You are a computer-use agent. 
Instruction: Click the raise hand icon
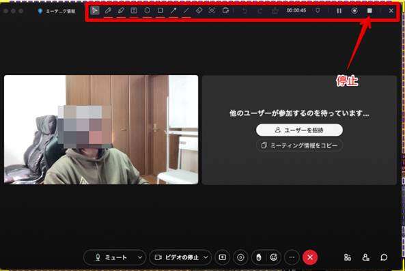pyautogui.click(x=259, y=257)
